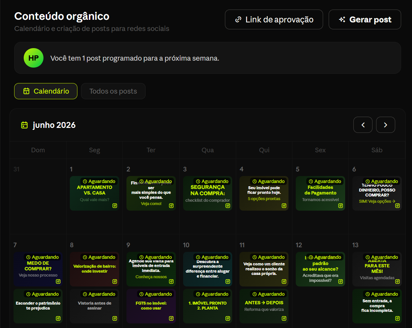This screenshot has width=412, height=328.
Task: Click Instagram icon on Veja como um cliente post
Action: (x=284, y=282)
